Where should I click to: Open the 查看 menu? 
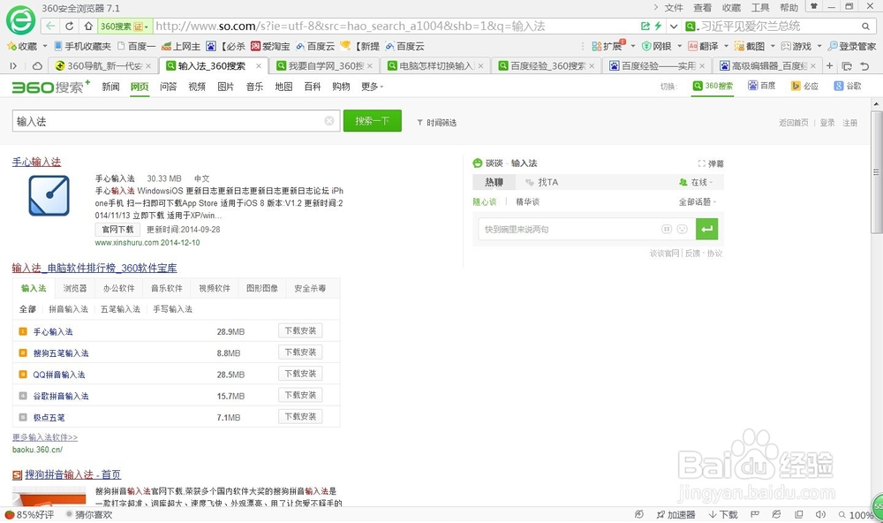click(x=702, y=7)
